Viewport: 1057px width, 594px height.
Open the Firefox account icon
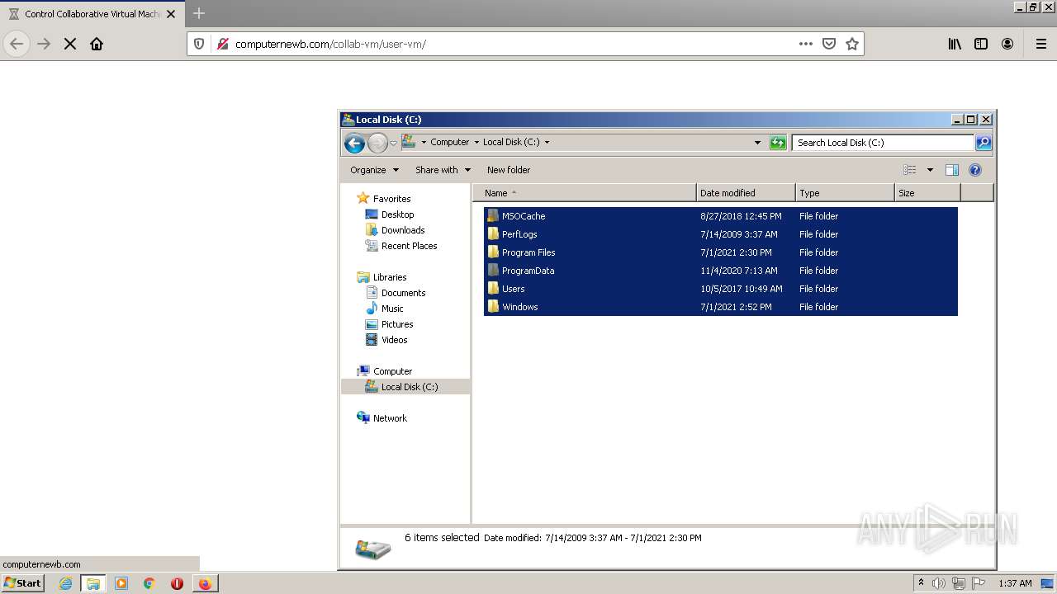[x=1007, y=44]
